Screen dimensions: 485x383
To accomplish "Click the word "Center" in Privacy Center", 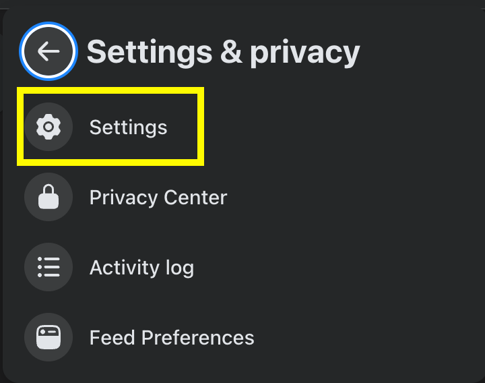I will pyautogui.click(x=195, y=197).
